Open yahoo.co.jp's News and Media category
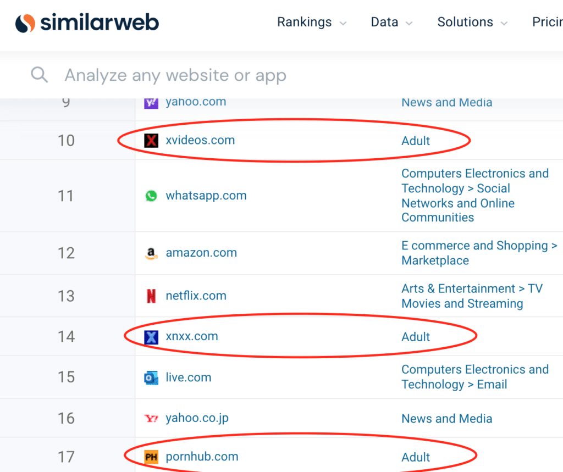The height and width of the screenshot is (472, 563). click(x=446, y=419)
